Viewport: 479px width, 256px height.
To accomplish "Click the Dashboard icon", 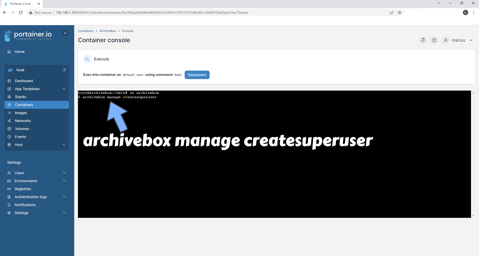I will click(9, 81).
